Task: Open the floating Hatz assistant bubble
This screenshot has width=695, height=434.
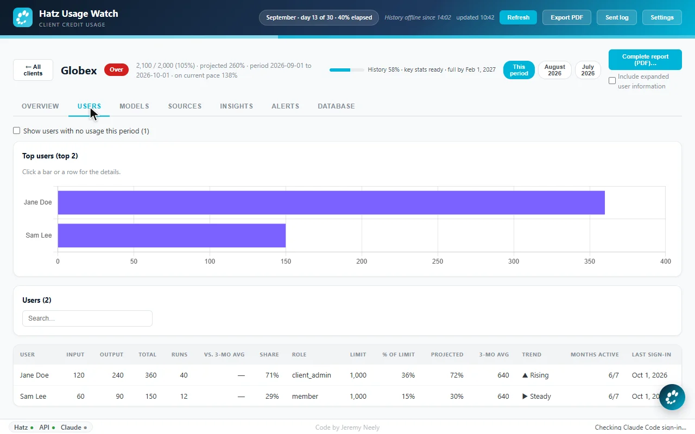Action: click(672, 397)
